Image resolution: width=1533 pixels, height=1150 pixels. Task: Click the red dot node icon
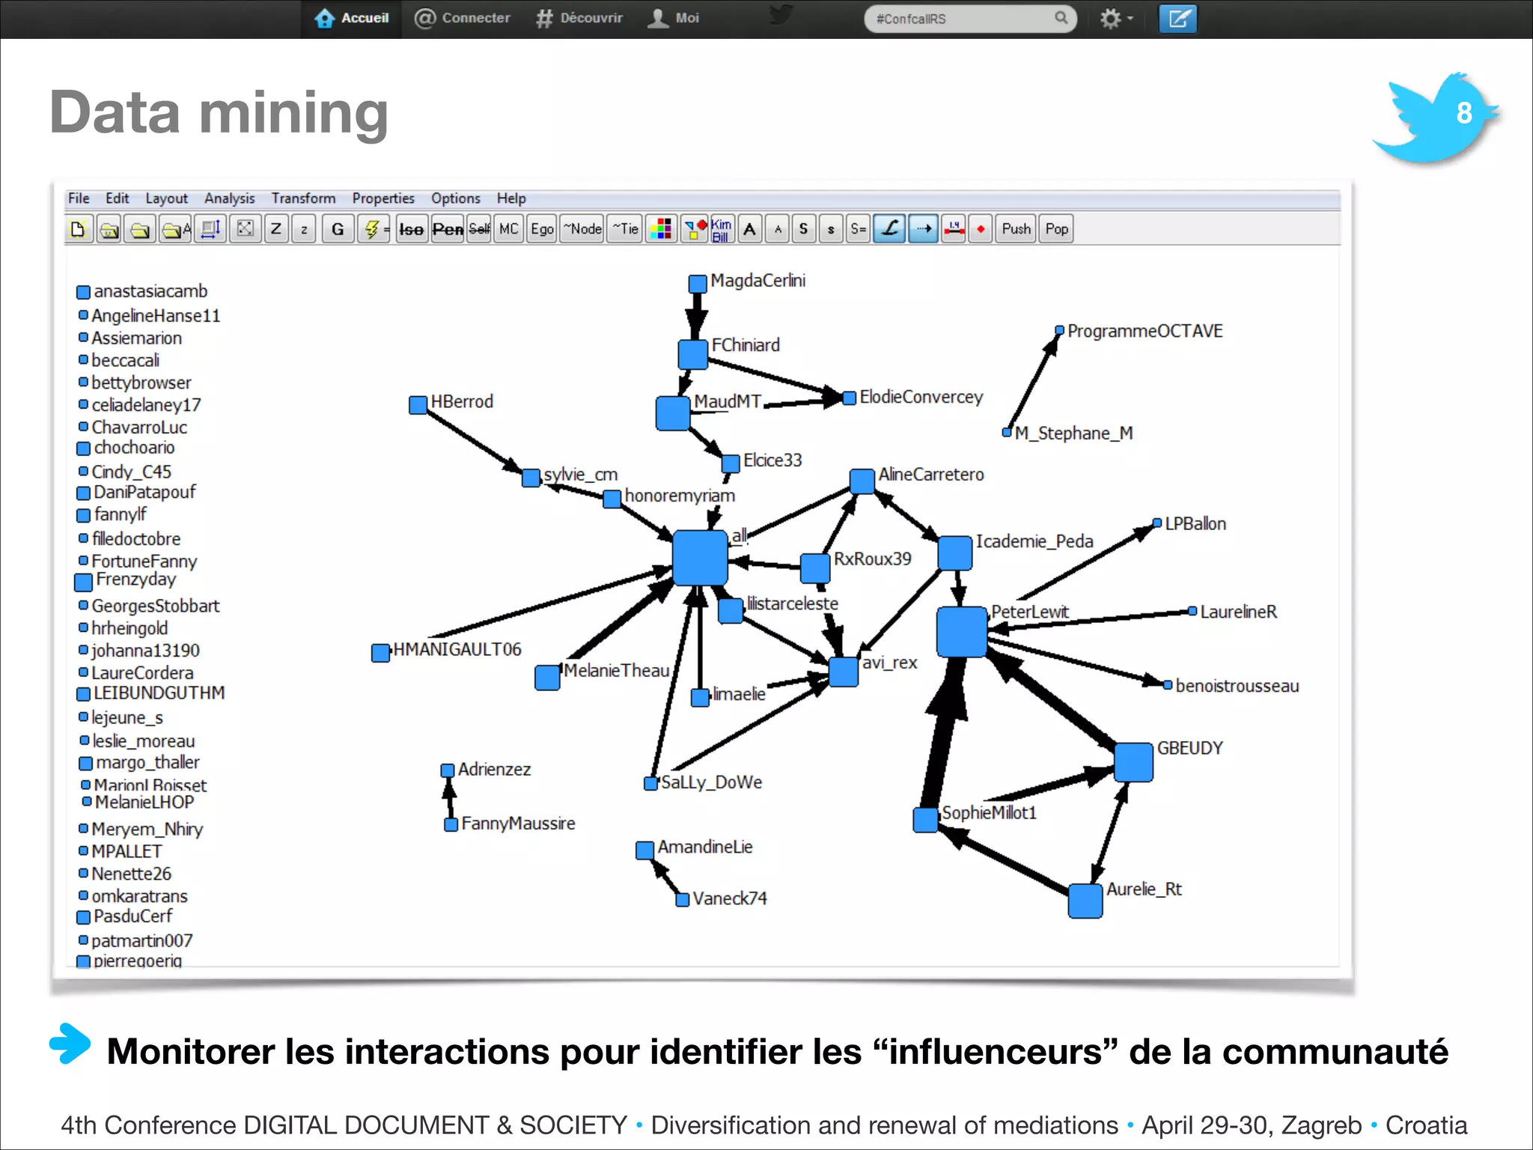coord(981,229)
